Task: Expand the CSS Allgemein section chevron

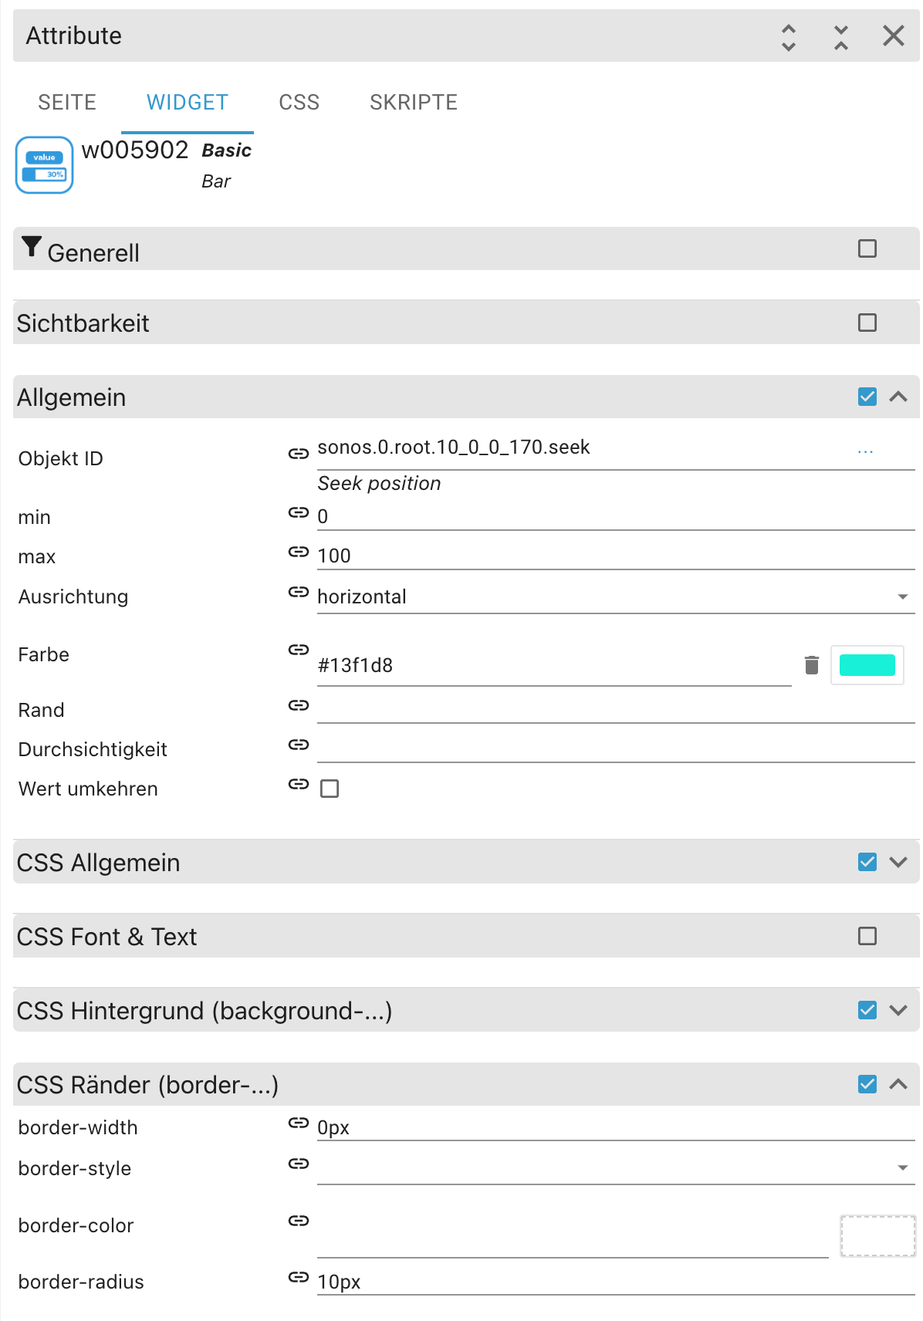Action: [x=898, y=862]
